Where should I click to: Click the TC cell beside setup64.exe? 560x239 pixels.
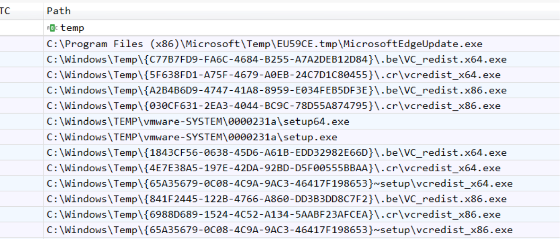(x=22, y=121)
